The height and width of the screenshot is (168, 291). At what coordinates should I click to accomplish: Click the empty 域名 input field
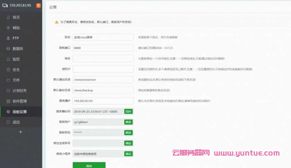(103, 58)
